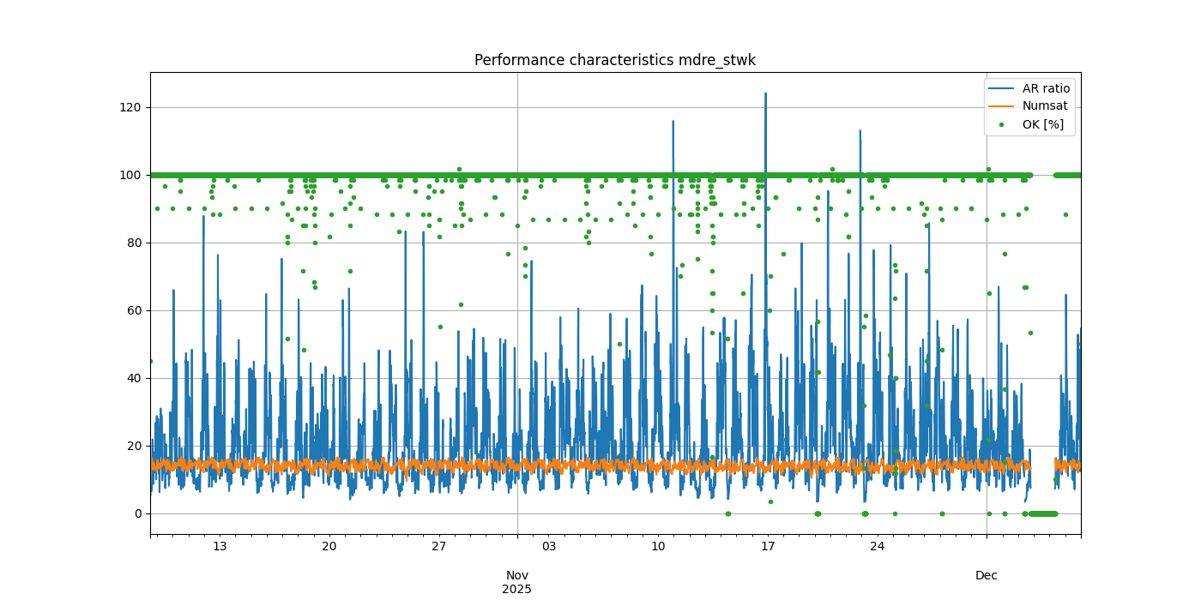The height and width of the screenshot is (600, 1201).
Task: Click the tallest AR ratio spike's tip
Action: tap(765, 93)
